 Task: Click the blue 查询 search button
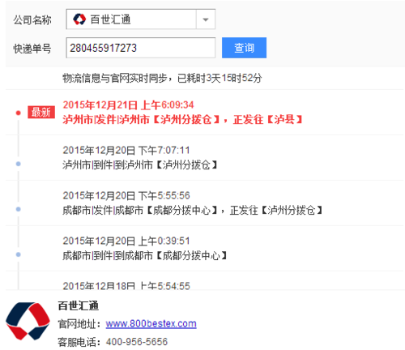click(244, 48)
